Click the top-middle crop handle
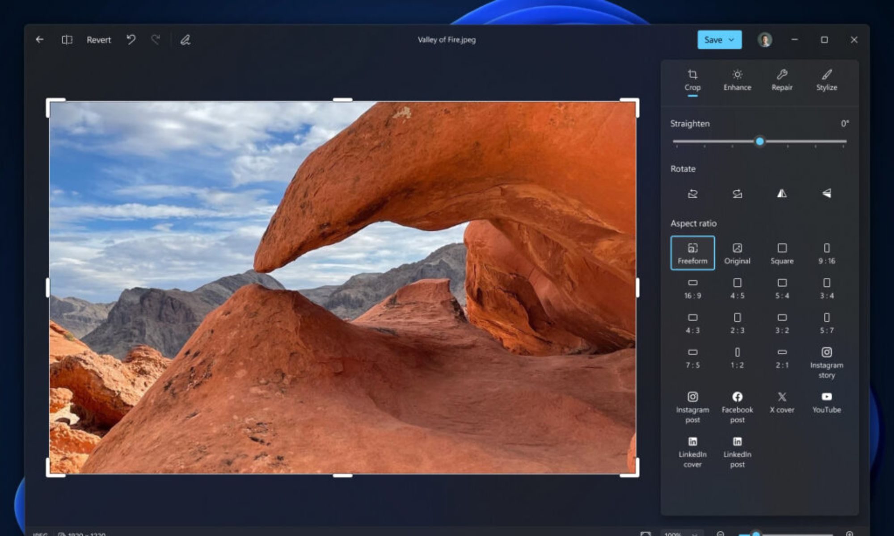 pyautogui.click(x=342, y=100)
